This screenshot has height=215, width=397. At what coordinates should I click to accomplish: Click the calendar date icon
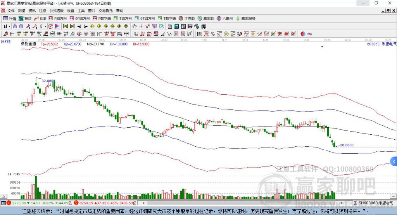pyautogui.click(x=170, y=26)
